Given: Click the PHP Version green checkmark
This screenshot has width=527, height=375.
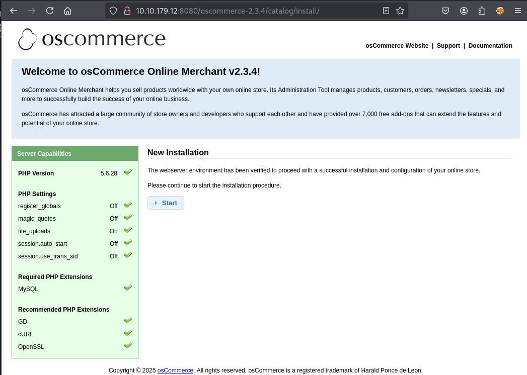Looking at the screenshot, I should point(128,172).
